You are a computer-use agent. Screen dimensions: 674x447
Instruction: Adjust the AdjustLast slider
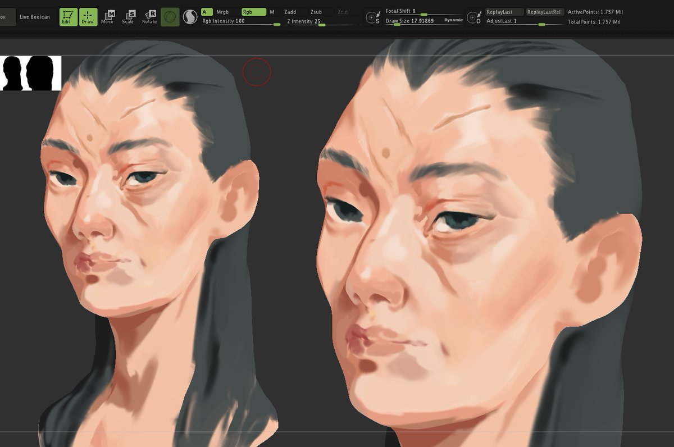(525, 21)
